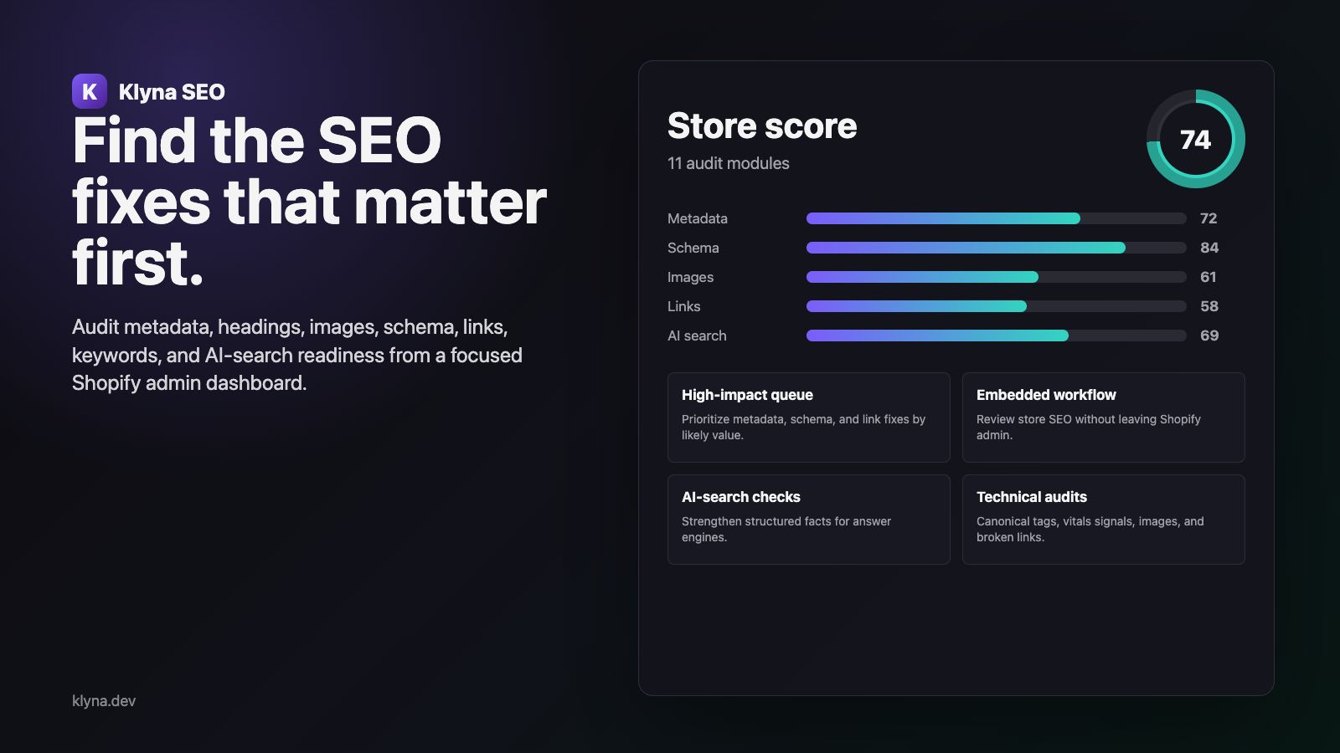
Task: Click the Metadata score value 72
Action: click(1209, 218)
